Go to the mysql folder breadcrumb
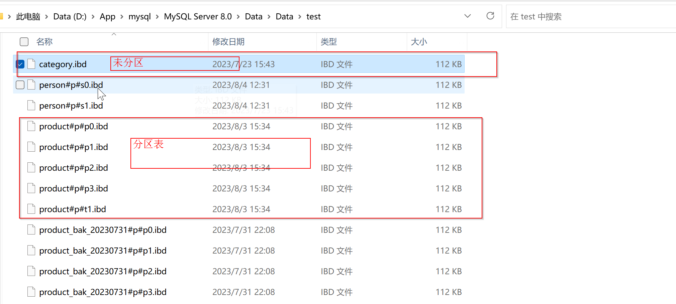The height and width of the screenshot is (304, 676). (x=139, y=17)
